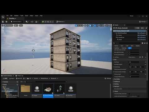Click Edit in Blueprint link in last component row
Viewport: 149px width, 112px height.
coord(142,40)
